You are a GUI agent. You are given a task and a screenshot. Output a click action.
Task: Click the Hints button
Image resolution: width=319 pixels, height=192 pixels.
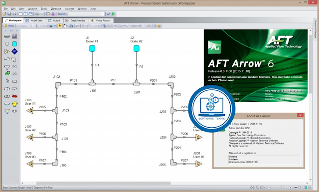click(9, 26)
